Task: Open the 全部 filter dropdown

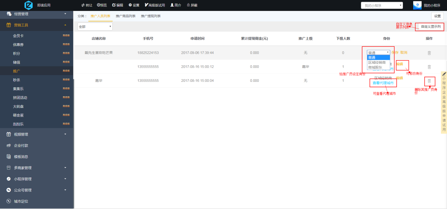Action: click(95, 26)
